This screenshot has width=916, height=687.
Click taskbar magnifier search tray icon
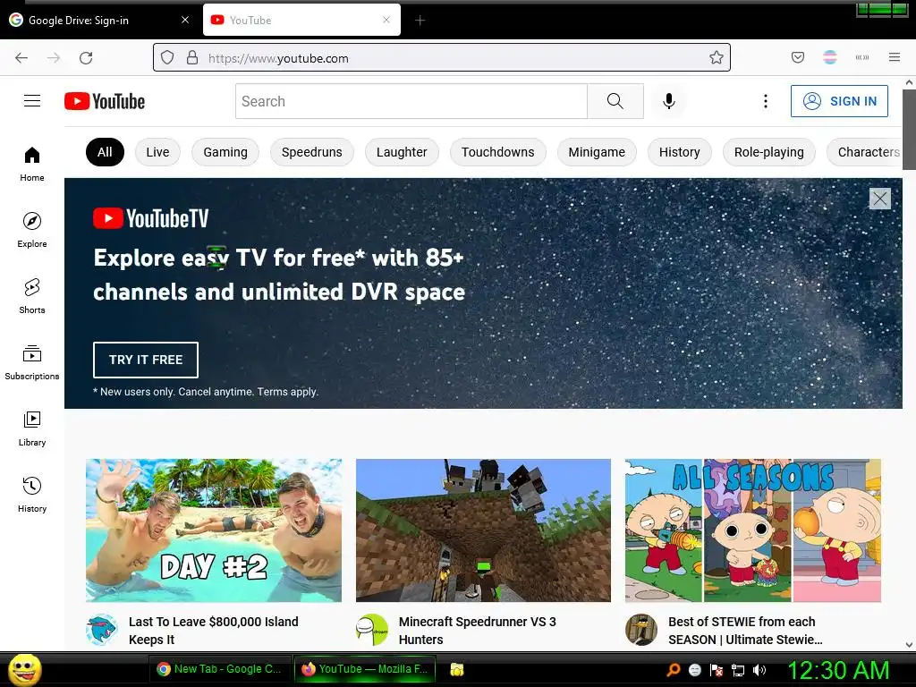click(x=674, y=670)
